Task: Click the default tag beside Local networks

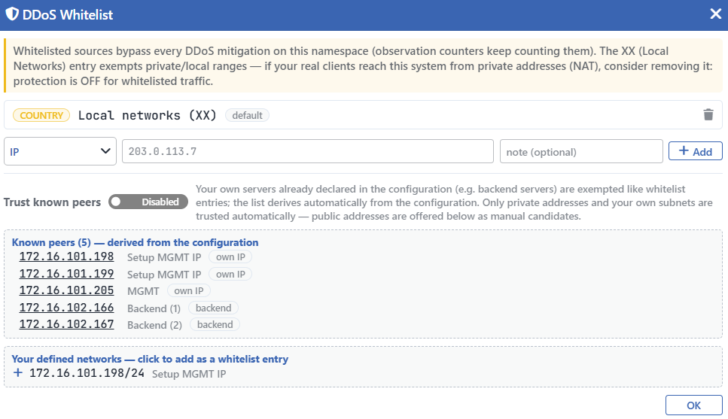Action: (247, 115)
